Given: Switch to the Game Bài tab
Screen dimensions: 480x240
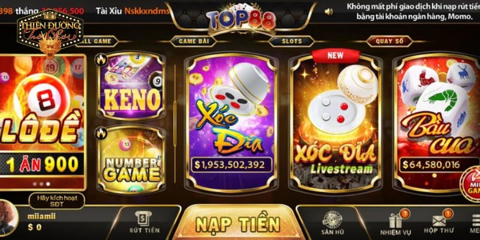Looking at the screenshot, I should tap(193, 41).
